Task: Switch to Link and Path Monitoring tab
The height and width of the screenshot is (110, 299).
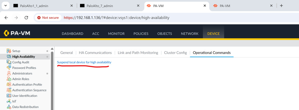Action: (x=138, y=53)
